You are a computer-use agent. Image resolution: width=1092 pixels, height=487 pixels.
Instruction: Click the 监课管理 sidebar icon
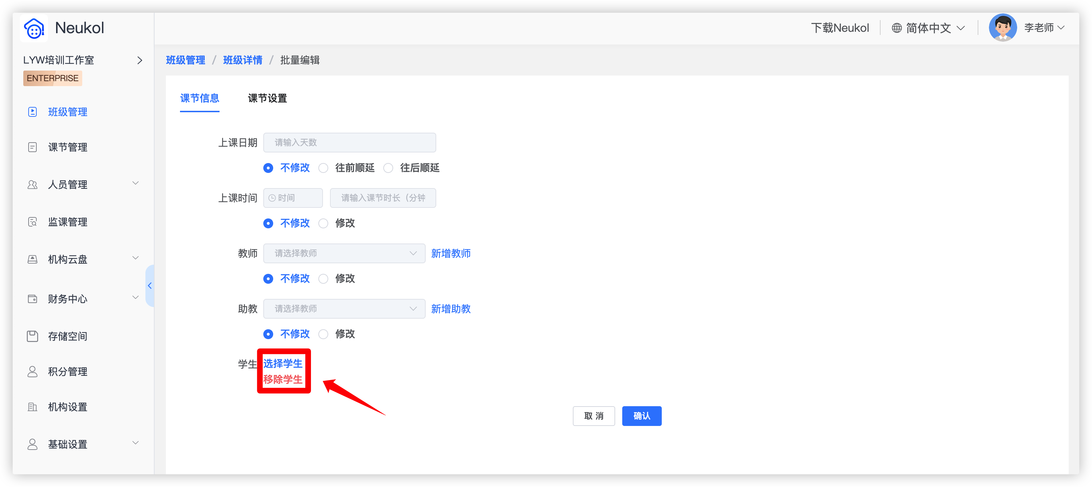[32, 222]
